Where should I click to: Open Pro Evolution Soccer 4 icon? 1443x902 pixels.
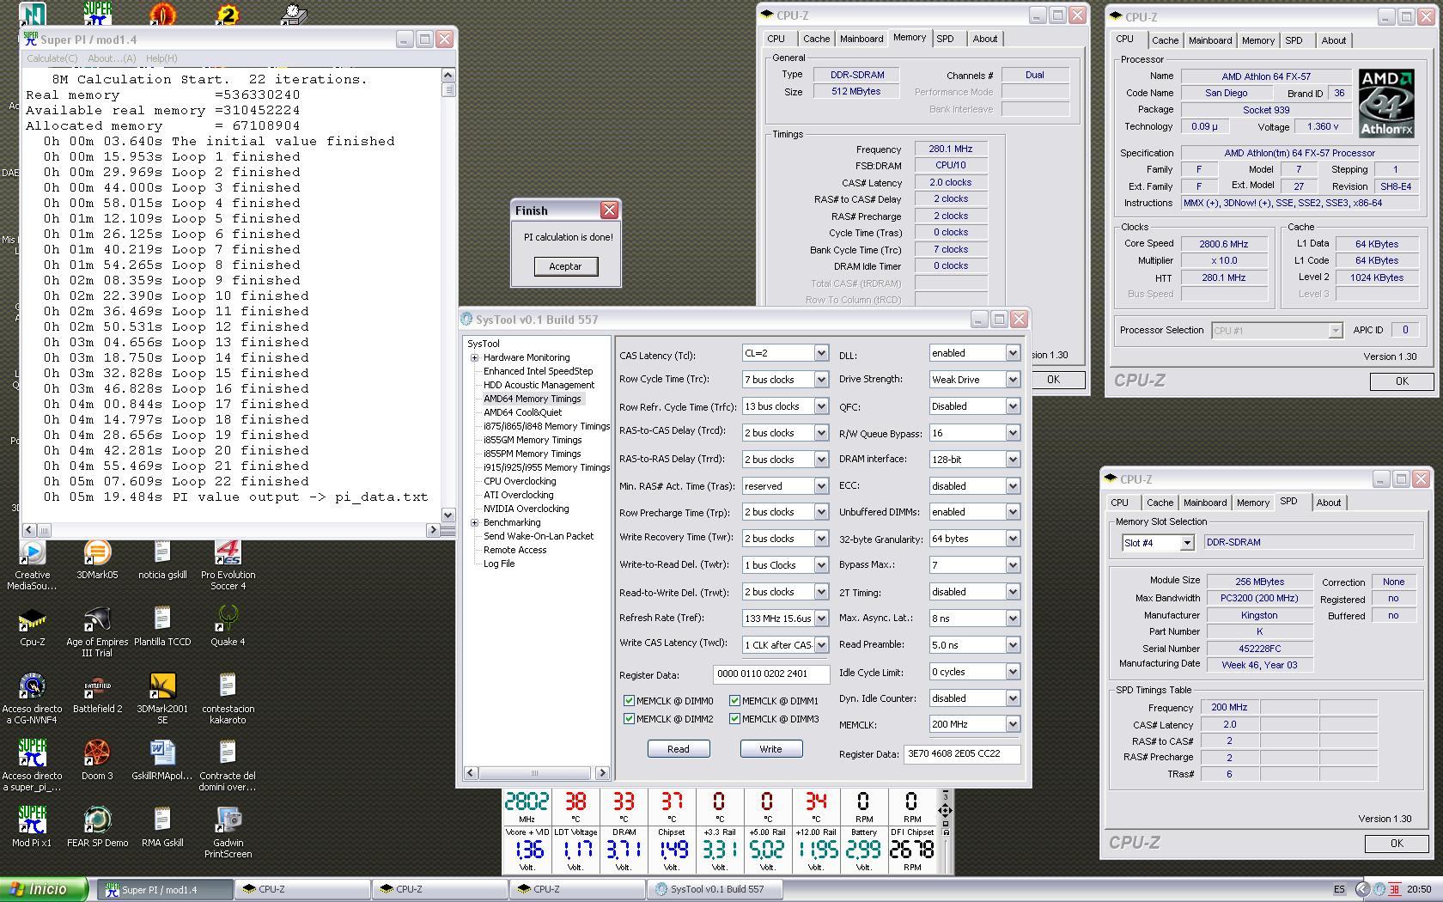(x=228, y=554)
